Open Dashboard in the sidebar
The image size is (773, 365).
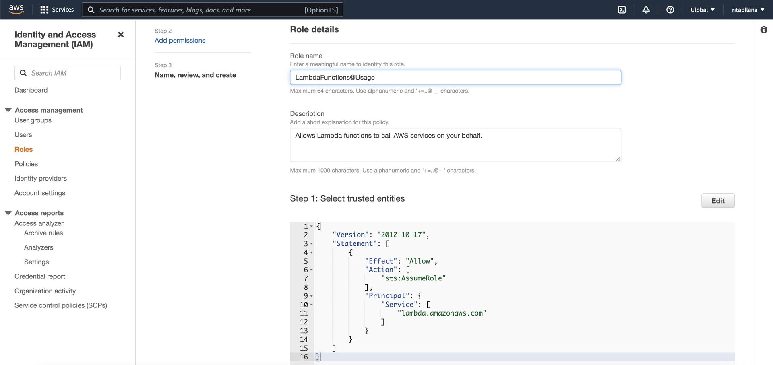pos(31,90)
